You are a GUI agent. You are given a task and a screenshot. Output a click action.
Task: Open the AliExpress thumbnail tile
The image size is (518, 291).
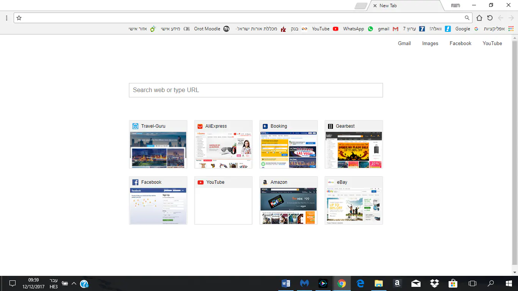click(223, 145)
